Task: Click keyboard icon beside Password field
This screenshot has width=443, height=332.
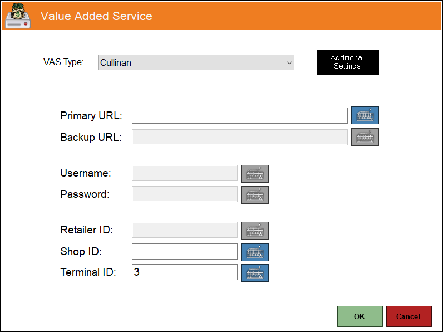Action: (x=254, y=195)
